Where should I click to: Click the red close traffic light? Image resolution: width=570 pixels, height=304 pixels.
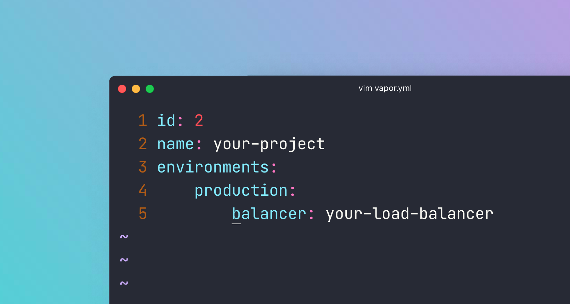coord(122,89)
